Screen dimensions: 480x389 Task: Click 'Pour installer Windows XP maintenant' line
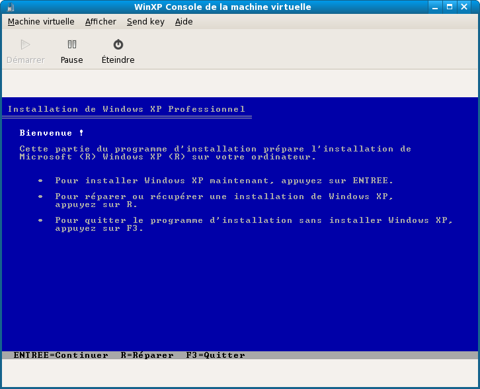[223, 181]
